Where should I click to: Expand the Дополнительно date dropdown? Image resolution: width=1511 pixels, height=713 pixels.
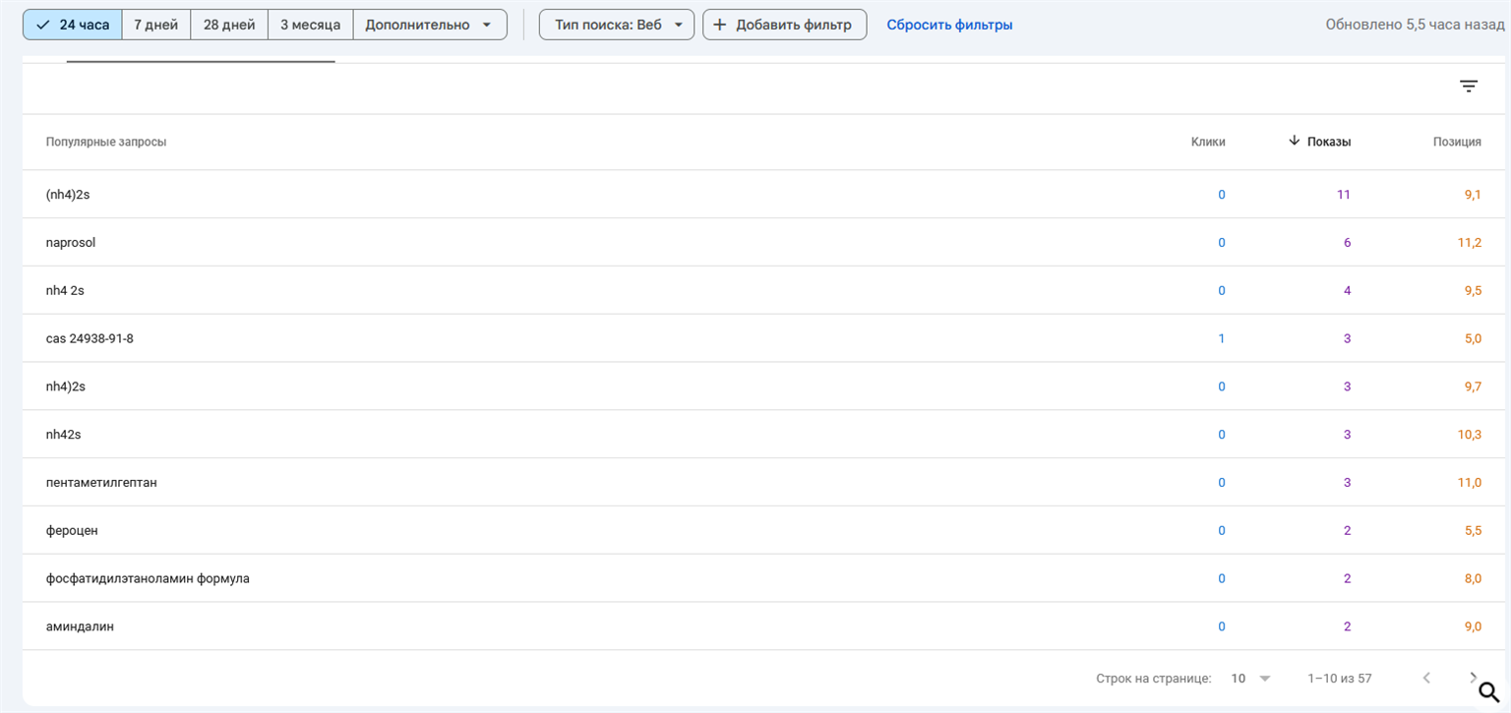point(429,25)
